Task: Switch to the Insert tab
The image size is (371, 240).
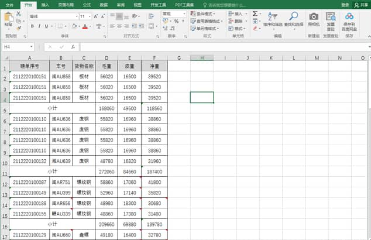Action: pyautogui.click(x=45, y=5)
